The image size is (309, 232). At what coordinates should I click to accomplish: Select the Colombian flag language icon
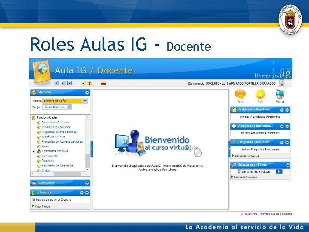(103, 83)
